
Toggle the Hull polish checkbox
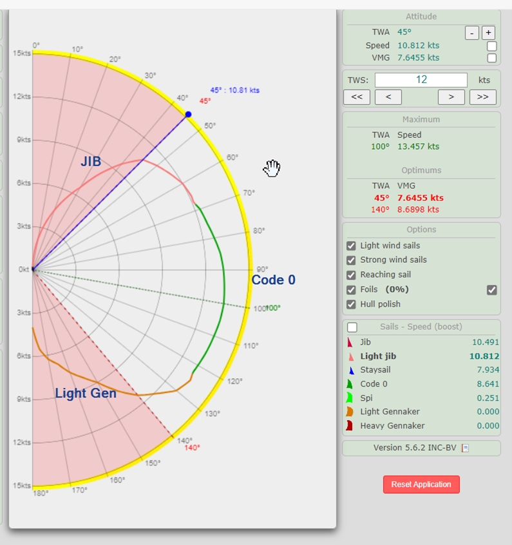point(351,304)
